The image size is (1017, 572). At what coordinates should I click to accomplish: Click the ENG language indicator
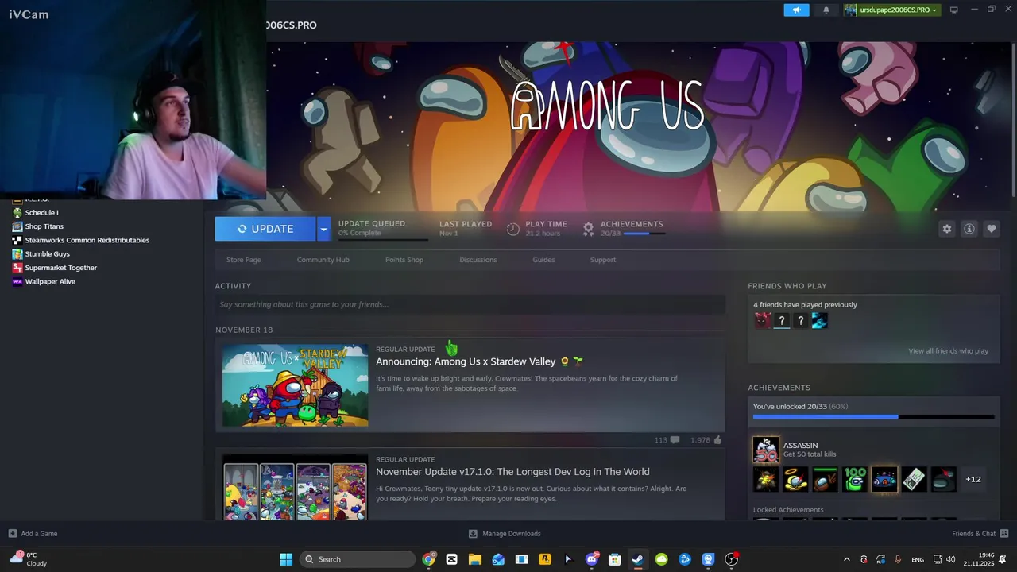click(918, 559)
